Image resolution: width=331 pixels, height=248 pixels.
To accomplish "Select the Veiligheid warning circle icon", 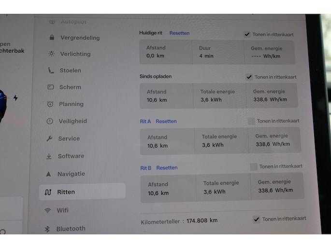I will pos(49,122).
